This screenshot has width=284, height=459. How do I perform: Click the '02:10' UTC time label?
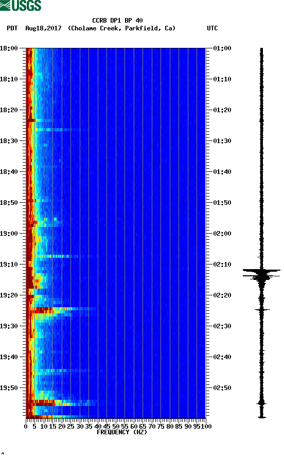(222, 264)
